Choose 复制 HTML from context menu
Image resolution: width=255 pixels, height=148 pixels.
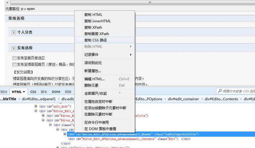[x=104, y=14]
